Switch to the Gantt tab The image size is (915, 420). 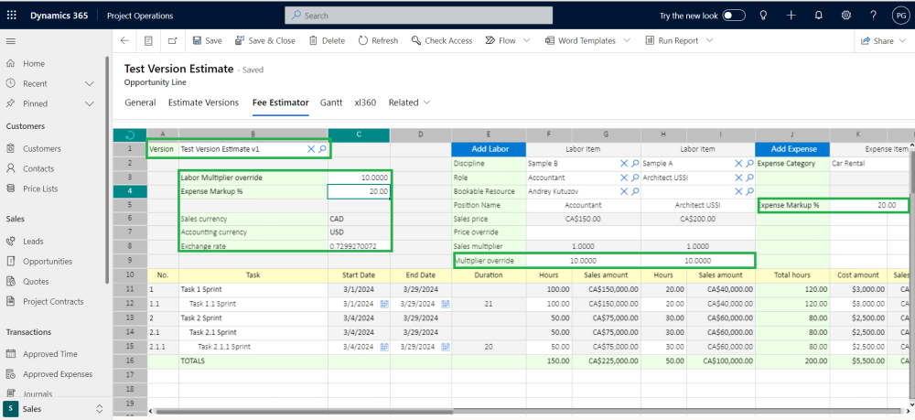point(331,102)
